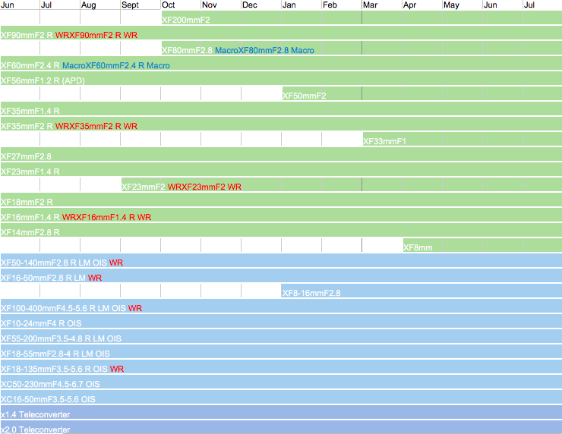562x434 pixels.
Task: Select the Jan month header
Action: point(289,5)
